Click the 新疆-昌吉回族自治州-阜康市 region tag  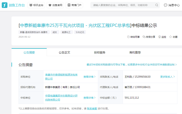[34, 32]
